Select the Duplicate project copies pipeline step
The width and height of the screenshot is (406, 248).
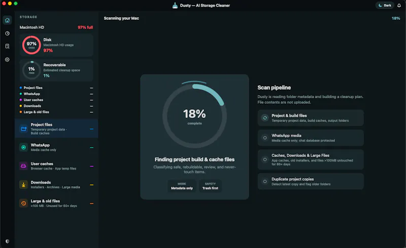(311, 181)
